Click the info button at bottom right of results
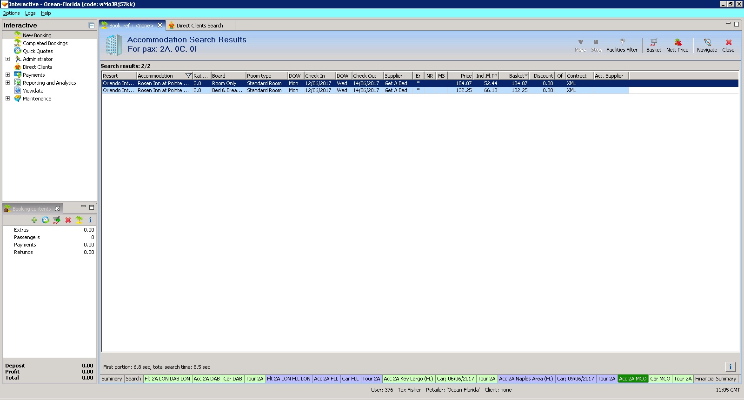Screen dimensions: 744x400 (x=731, y=367)
